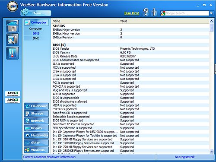Select the ISA is supported row
This screenshot has width=216, height=162.
pos(130,64)
